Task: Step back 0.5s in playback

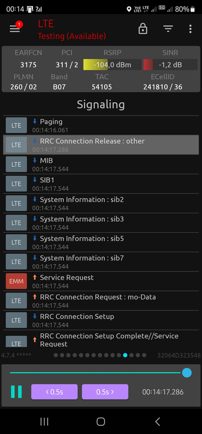Action: (54, 392)
